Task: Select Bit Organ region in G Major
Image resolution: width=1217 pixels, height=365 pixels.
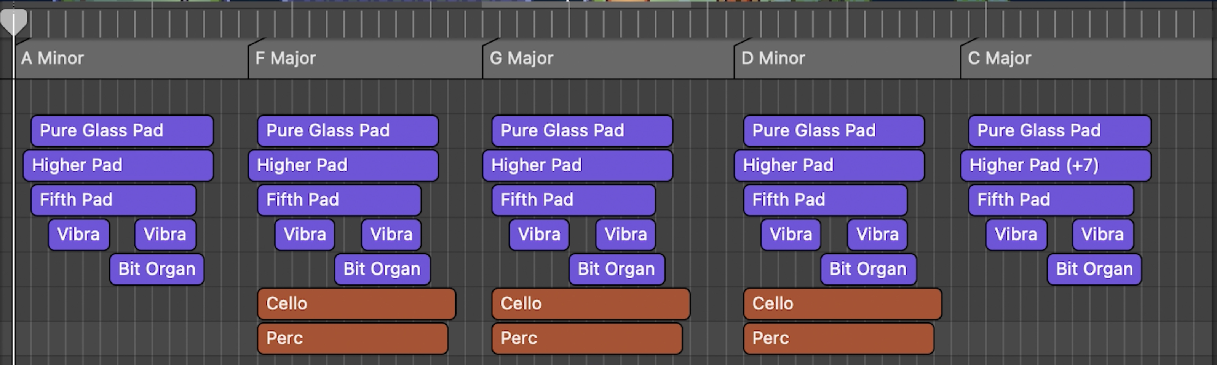Action: (x=617, y=269)
